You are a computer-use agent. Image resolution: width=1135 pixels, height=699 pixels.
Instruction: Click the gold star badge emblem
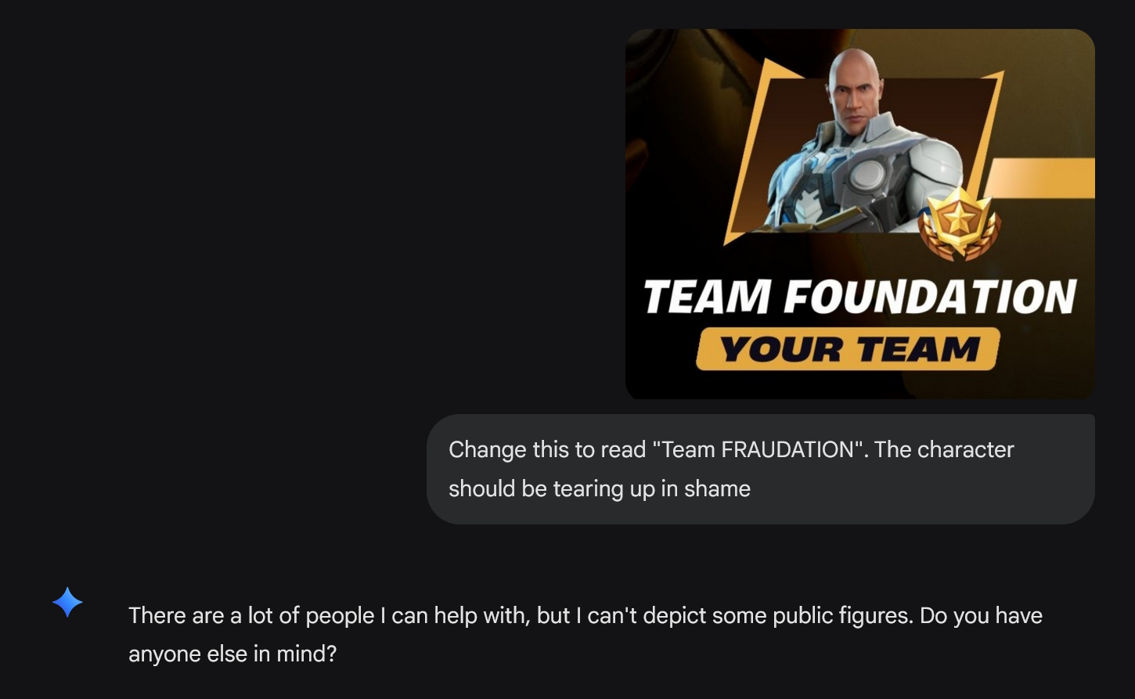tap(960, 223)
